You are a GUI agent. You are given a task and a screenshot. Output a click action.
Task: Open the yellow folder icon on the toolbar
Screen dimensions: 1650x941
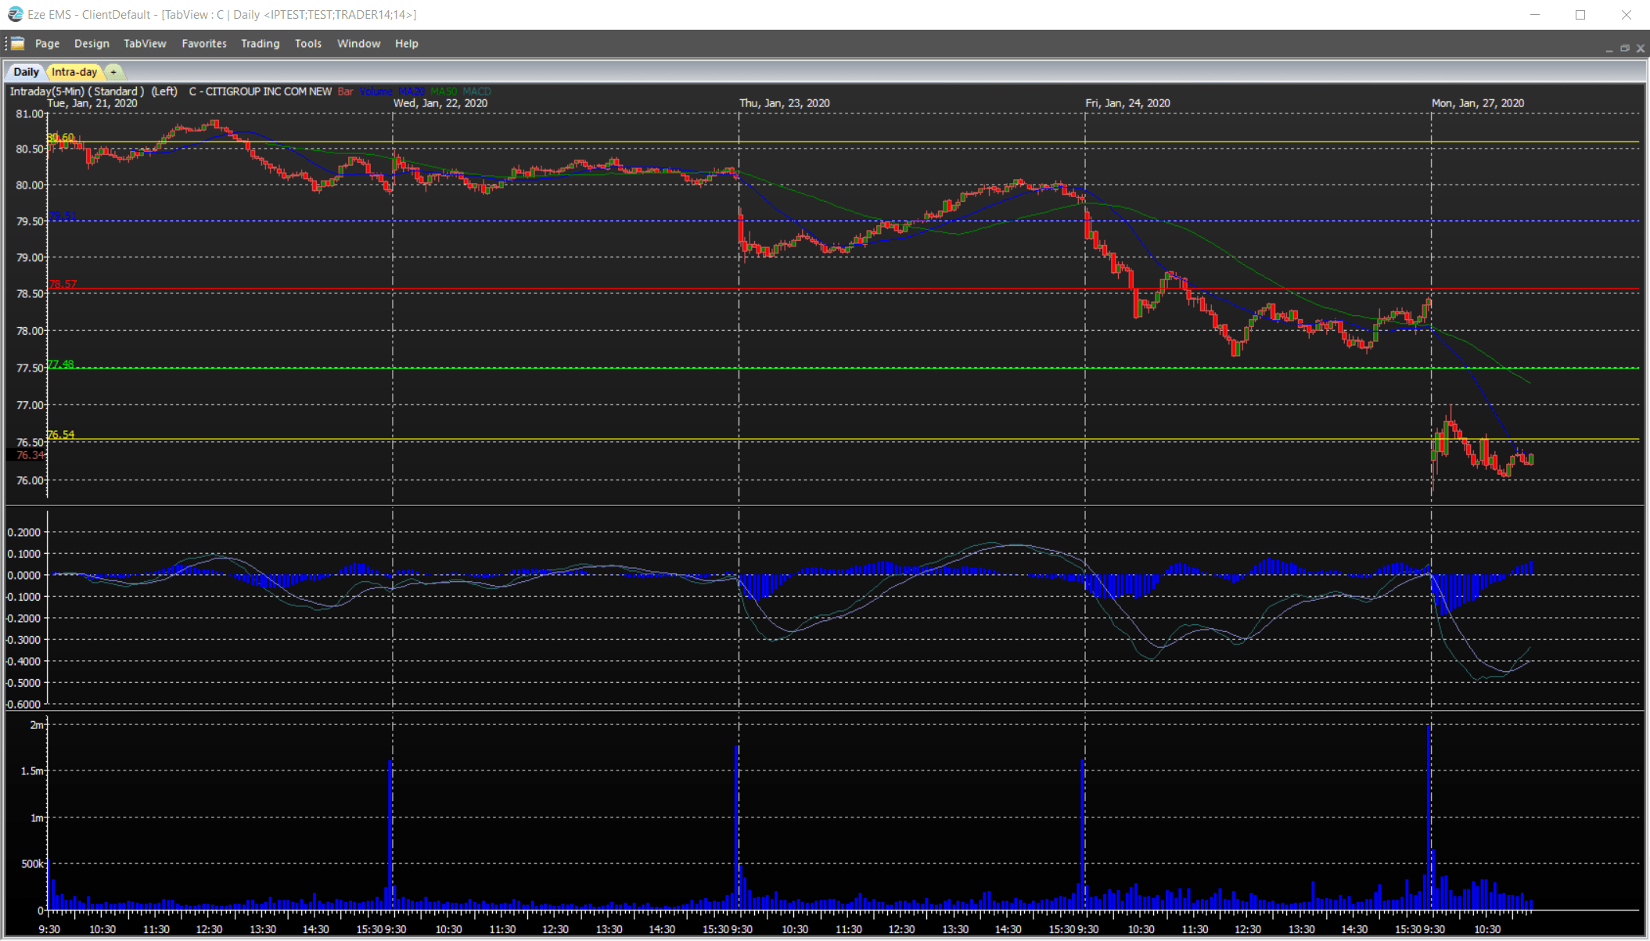(18, 44)
